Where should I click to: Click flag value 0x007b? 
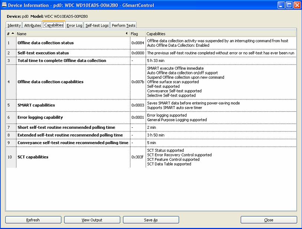pyautogui.click(x=138, y=82)
